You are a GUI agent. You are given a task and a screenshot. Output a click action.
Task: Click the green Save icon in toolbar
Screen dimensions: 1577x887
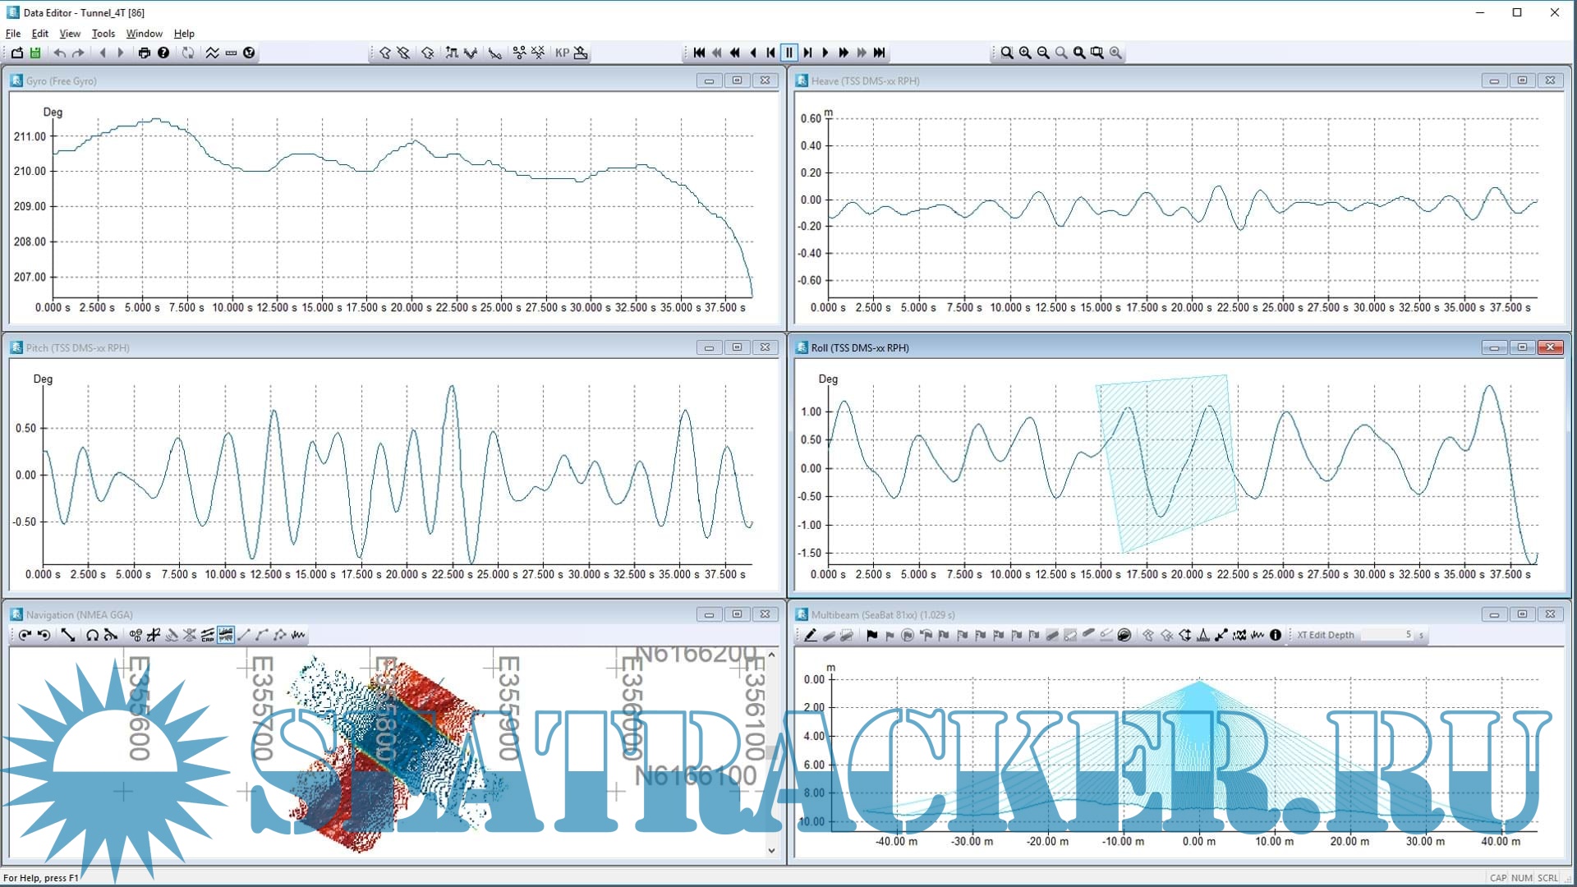(x=35, y=53)
